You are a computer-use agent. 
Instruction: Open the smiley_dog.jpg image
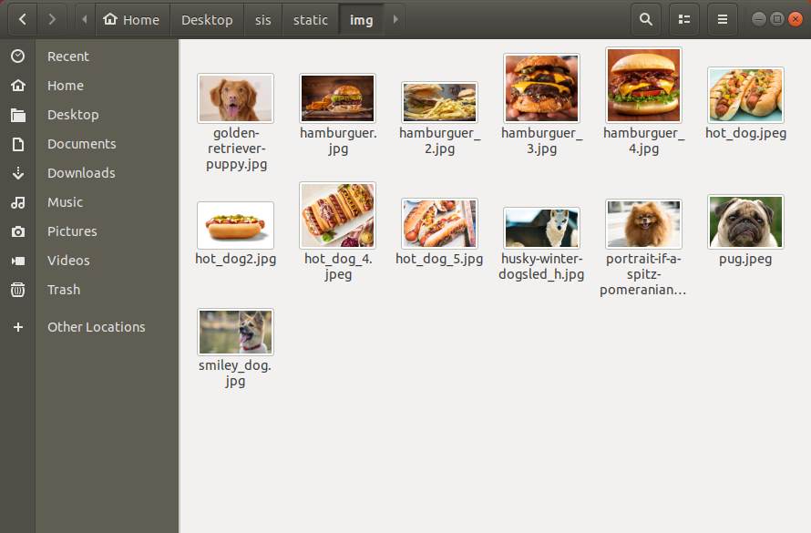pos(235,331)
